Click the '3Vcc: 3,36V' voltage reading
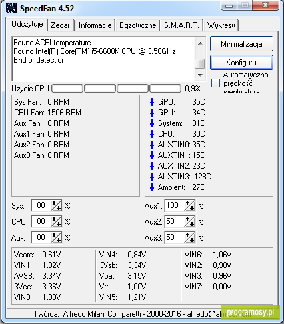Viewport: 284px width, 324px height. (x=37, y=287)
